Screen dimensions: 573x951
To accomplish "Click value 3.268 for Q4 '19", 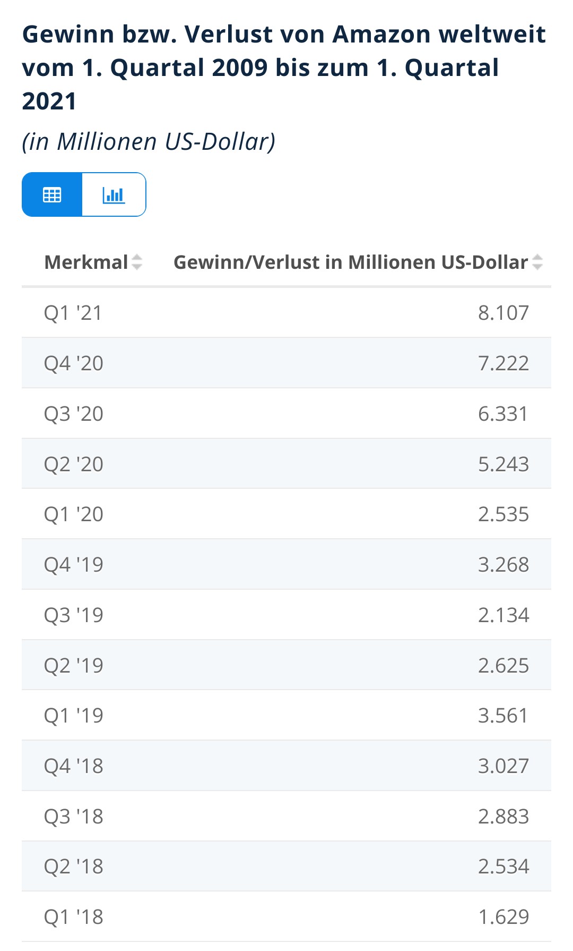I will [503, 565].
